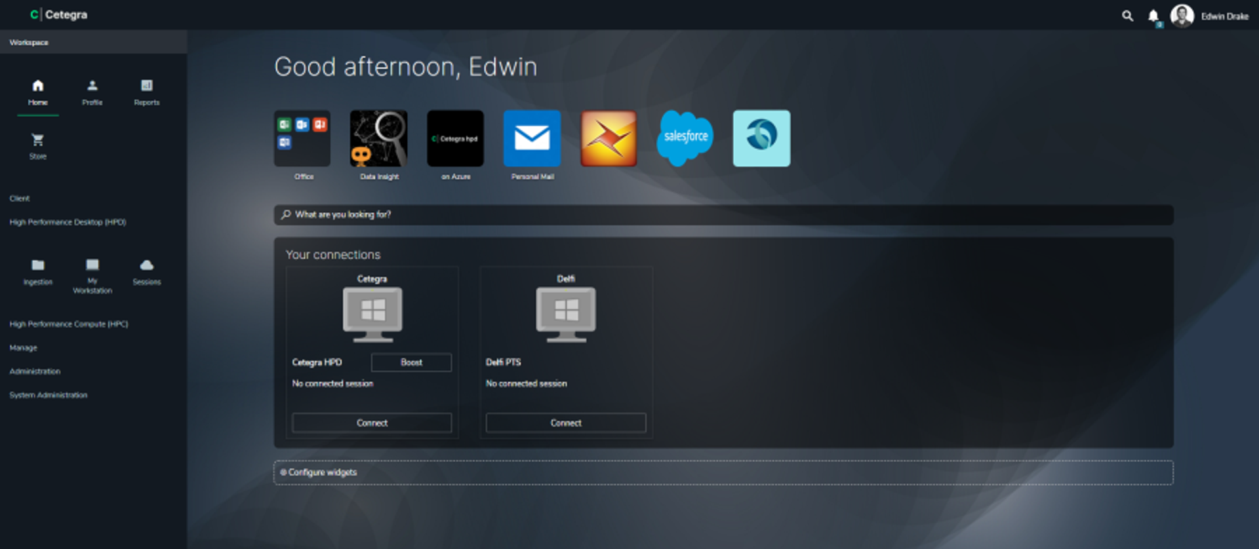1259x549 pixels.
Task: Connect to Cetegra HPD
Action: [x=372, y=423]
